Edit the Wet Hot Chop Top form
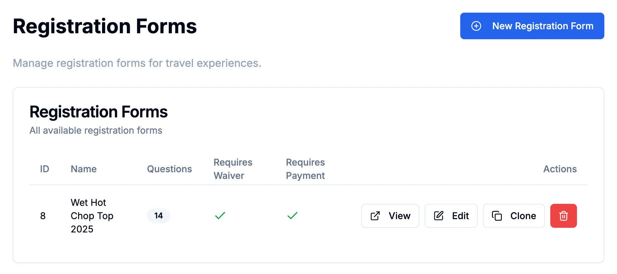Screen dimensions: 617x274 [451, 216]
